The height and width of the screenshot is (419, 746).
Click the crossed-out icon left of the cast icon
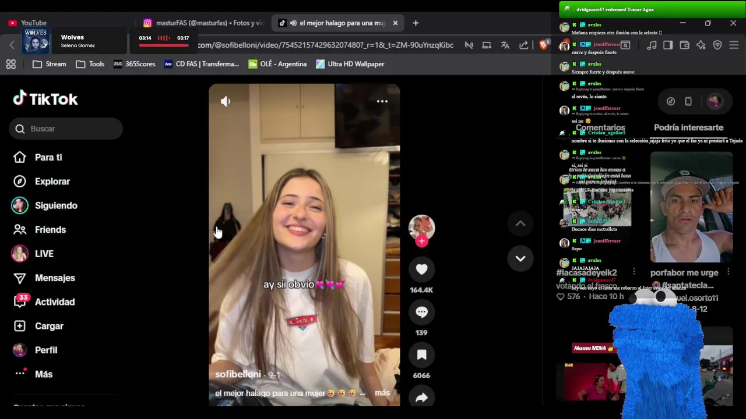pyautogui.click(x=469, y=45)
